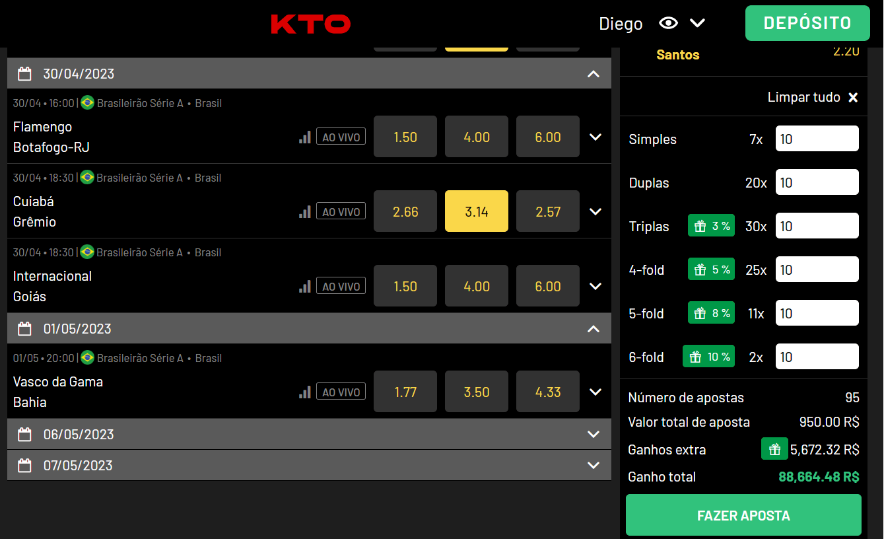This screenshot has height=539, width=884.
Task: Expand more markets for Cuiabá vs Grêmio
Action: point(595,211)
